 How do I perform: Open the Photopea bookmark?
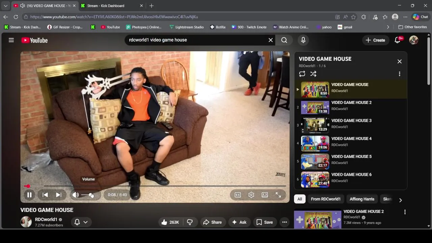point(144,27)
